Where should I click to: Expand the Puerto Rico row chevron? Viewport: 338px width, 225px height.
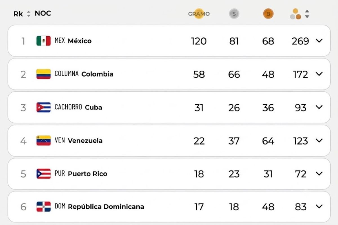click(319, 174)
